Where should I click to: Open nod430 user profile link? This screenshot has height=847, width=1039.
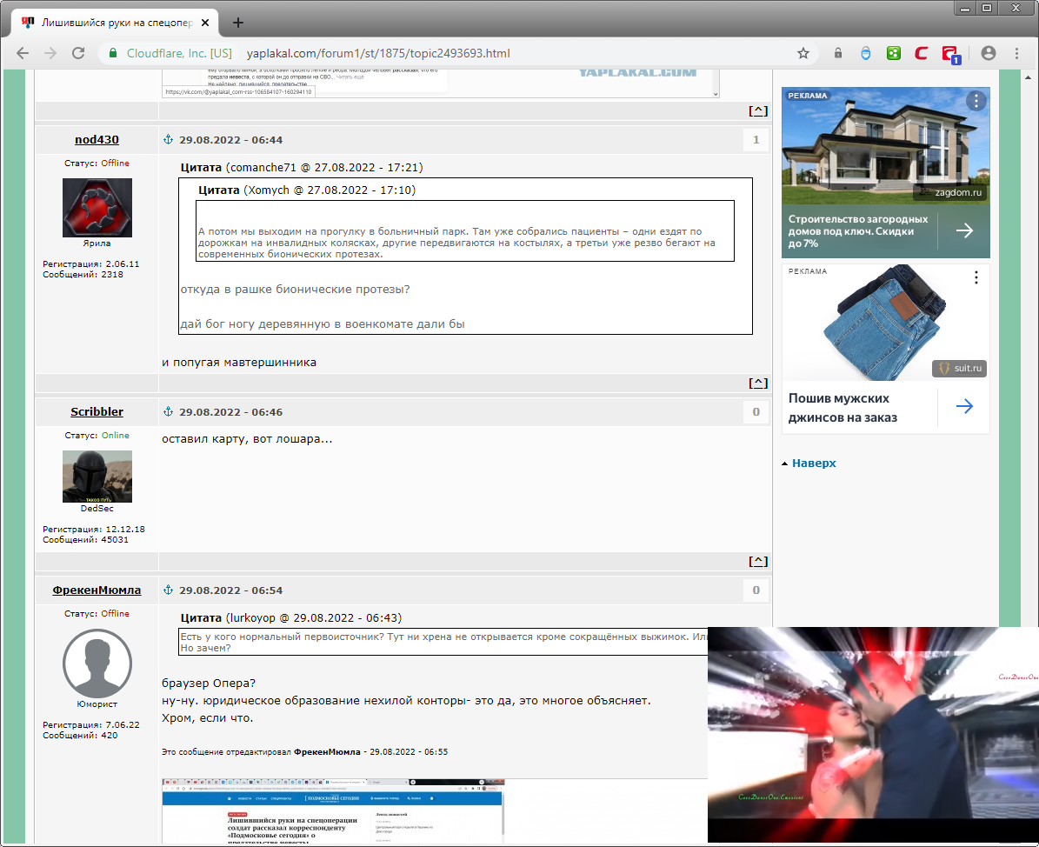(97, 139)
